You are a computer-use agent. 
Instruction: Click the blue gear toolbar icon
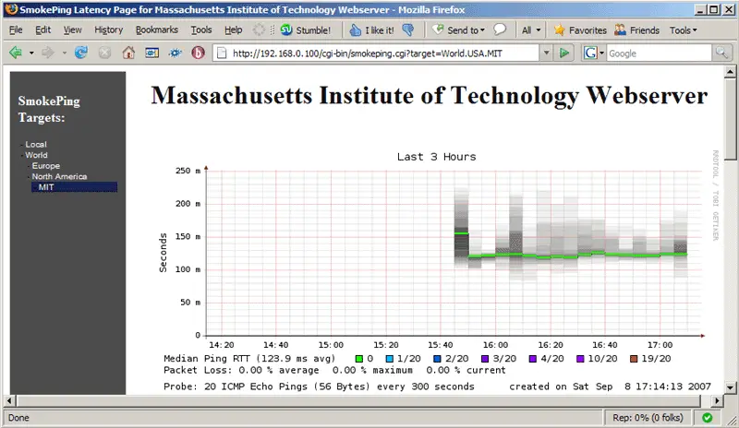pos(176,53)
